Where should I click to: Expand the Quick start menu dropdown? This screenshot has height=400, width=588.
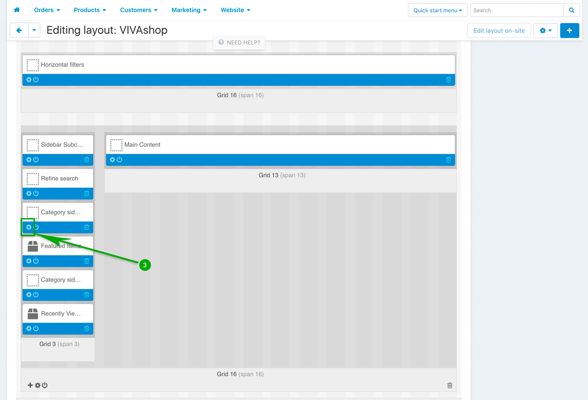click(438, 10)
